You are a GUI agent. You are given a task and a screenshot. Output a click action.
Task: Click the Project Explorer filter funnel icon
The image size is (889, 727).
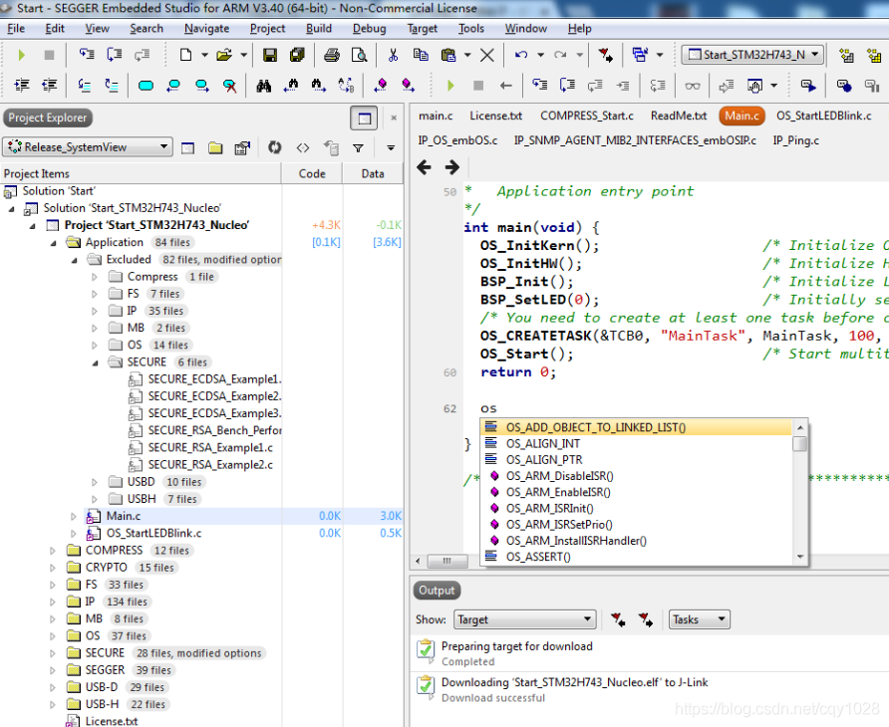click(x=358, y=148)
